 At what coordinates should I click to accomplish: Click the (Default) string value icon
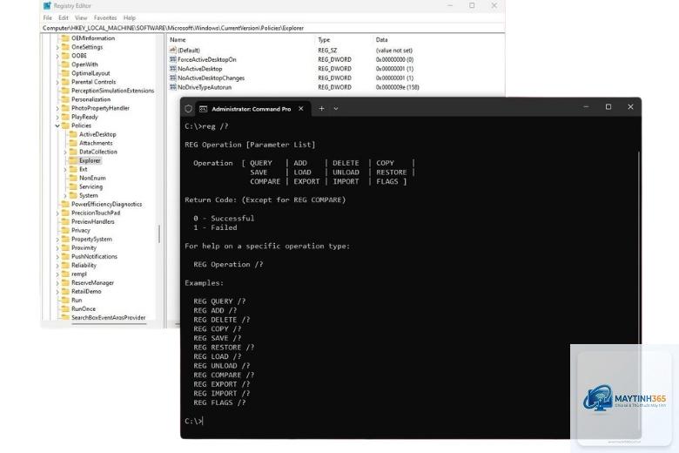click(x=172, y=51)
